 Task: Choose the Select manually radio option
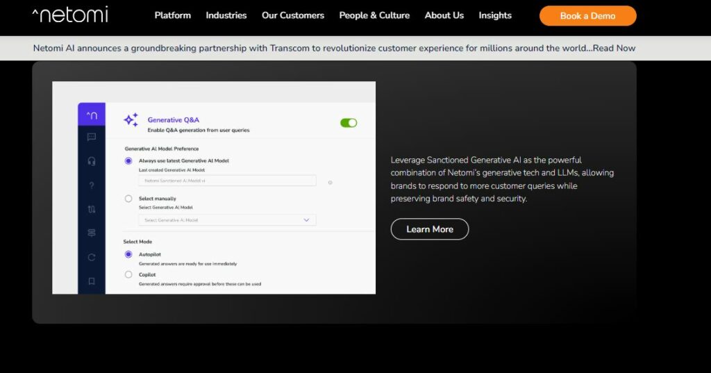point(128,199)
